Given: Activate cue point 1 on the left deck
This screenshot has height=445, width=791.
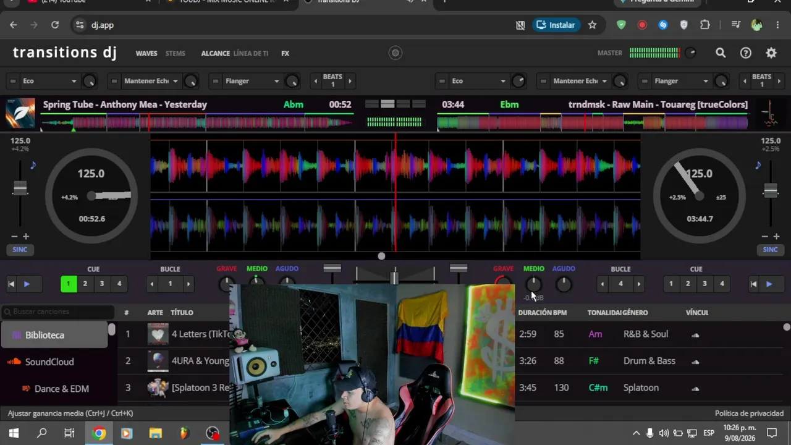Looking at the screenshot, I should (x=68, y=284).
